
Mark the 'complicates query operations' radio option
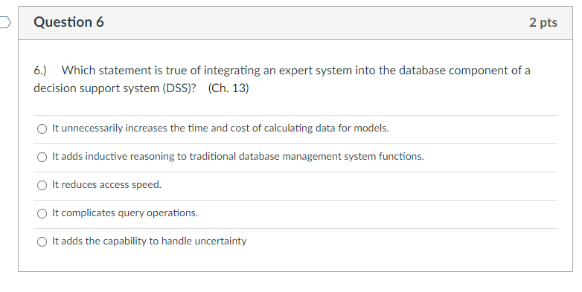[x=42, y=213]
